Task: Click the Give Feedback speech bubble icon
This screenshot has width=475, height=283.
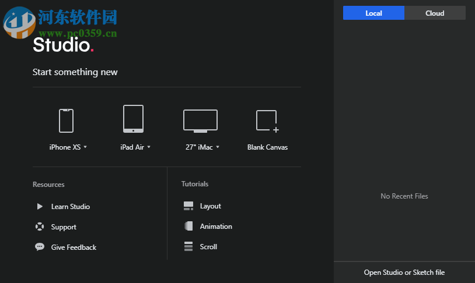Action: 40,247
